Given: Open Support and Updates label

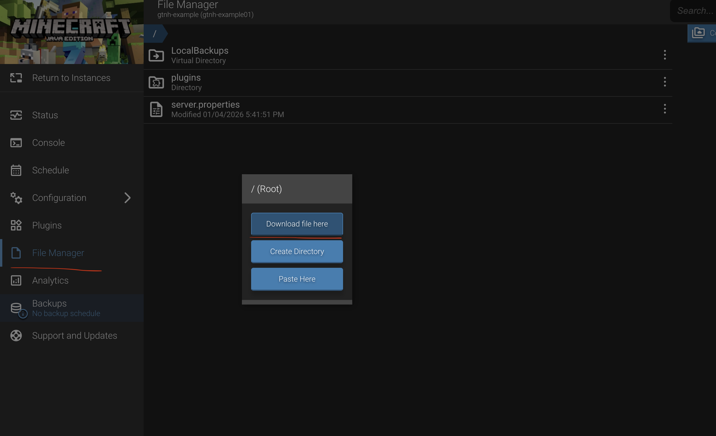Looking at the screenshot, I should [75, 336].
